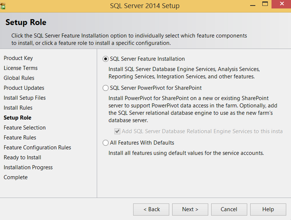Select All Features With Defaults radio button
This screenshot has height=220, width=291.
tap(105, 143)
